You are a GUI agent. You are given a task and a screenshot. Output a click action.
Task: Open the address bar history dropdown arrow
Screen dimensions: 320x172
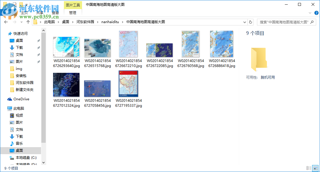pyautogui.click(x=244, y=22)
